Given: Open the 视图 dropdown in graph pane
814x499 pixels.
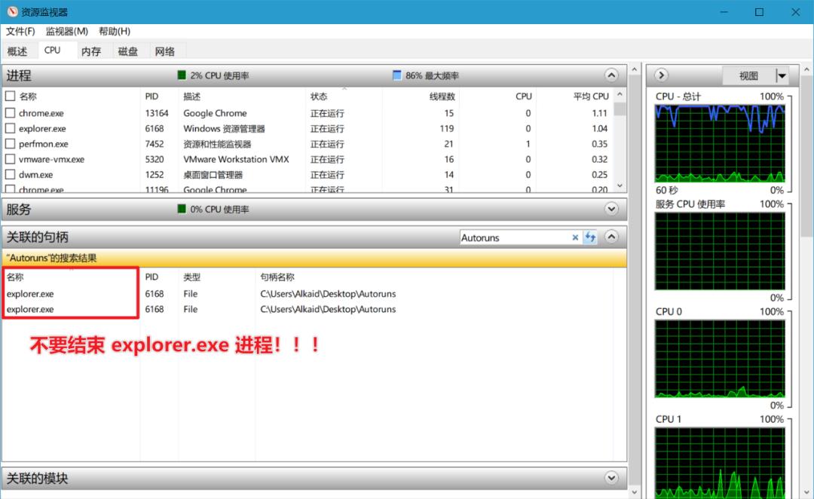Looking at the screenshot, I should pyautogui.click(x=782, y=75).
